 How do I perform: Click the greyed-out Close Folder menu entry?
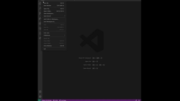coord(54,43)
